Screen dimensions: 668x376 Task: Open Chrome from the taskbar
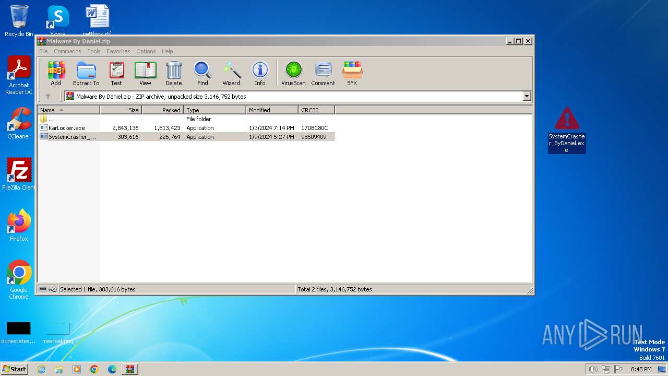94,369
